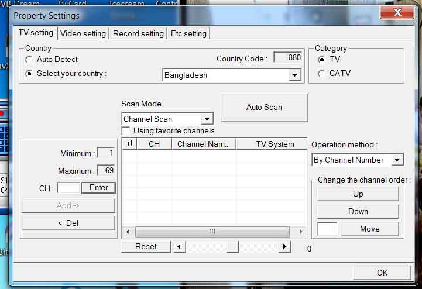
Task: Move channel Up in the order
Action: click(358, 194)
